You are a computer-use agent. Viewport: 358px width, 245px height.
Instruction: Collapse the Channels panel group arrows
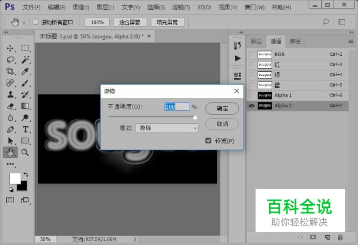(x=351, y=32)
